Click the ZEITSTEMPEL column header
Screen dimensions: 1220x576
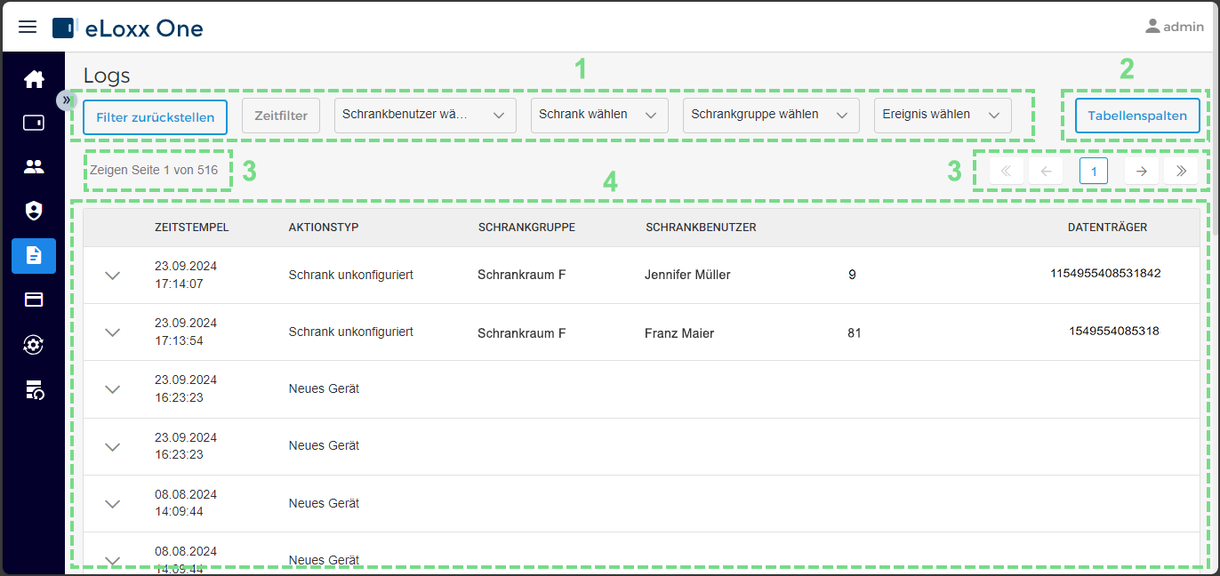[192, 228]
